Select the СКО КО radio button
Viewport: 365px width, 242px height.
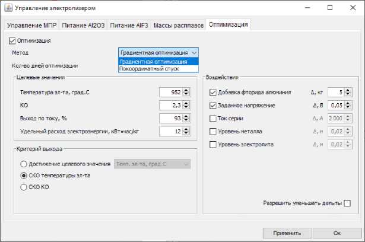[24, 187]
